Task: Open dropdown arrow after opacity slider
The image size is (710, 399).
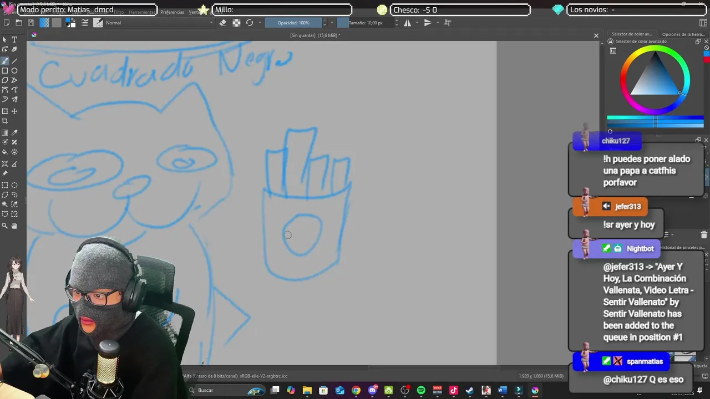Action: pyautogui.click(x=332, y=23)
